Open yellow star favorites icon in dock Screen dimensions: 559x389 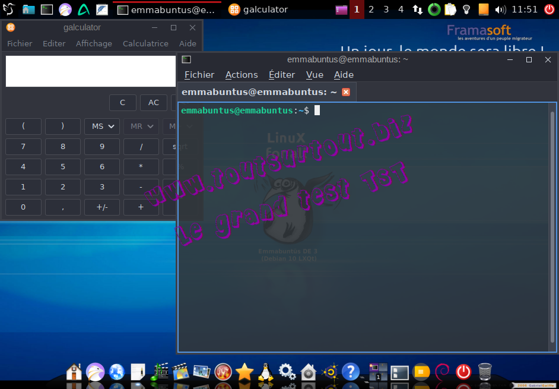[244, 372]
